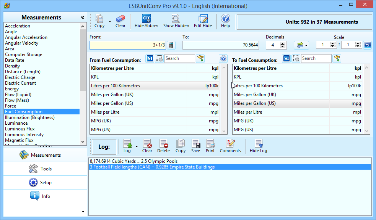This screenshot has height=220, width=376.
Task: Click Hide Log button
Action: pos(258,146)
